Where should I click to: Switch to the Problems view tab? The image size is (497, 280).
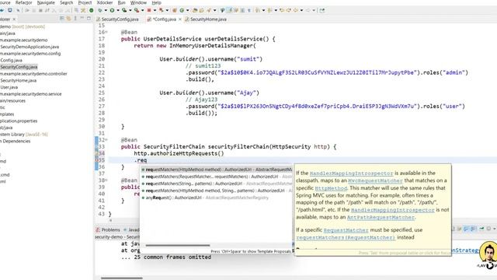pos(108,229)
